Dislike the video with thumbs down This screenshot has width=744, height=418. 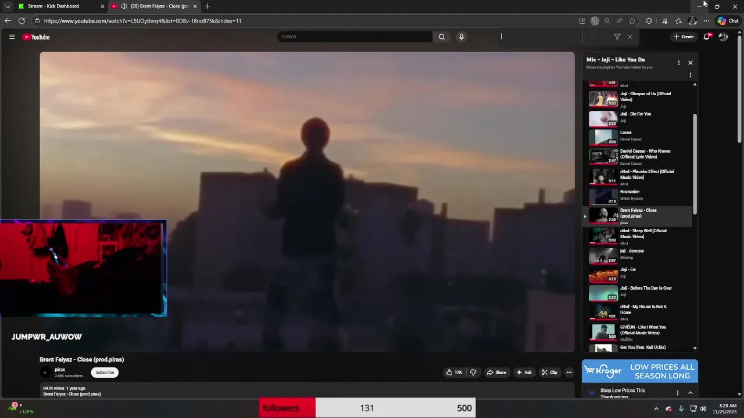coord(473,372)
